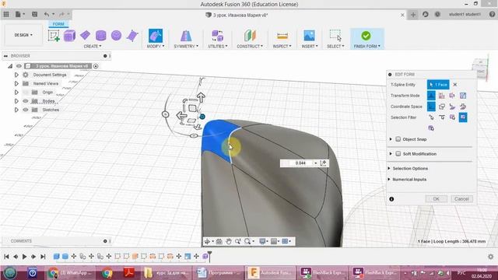The height and width of the screenshot is (280, 498).
Task: Click the Construct plane icon
Action: 250,36
